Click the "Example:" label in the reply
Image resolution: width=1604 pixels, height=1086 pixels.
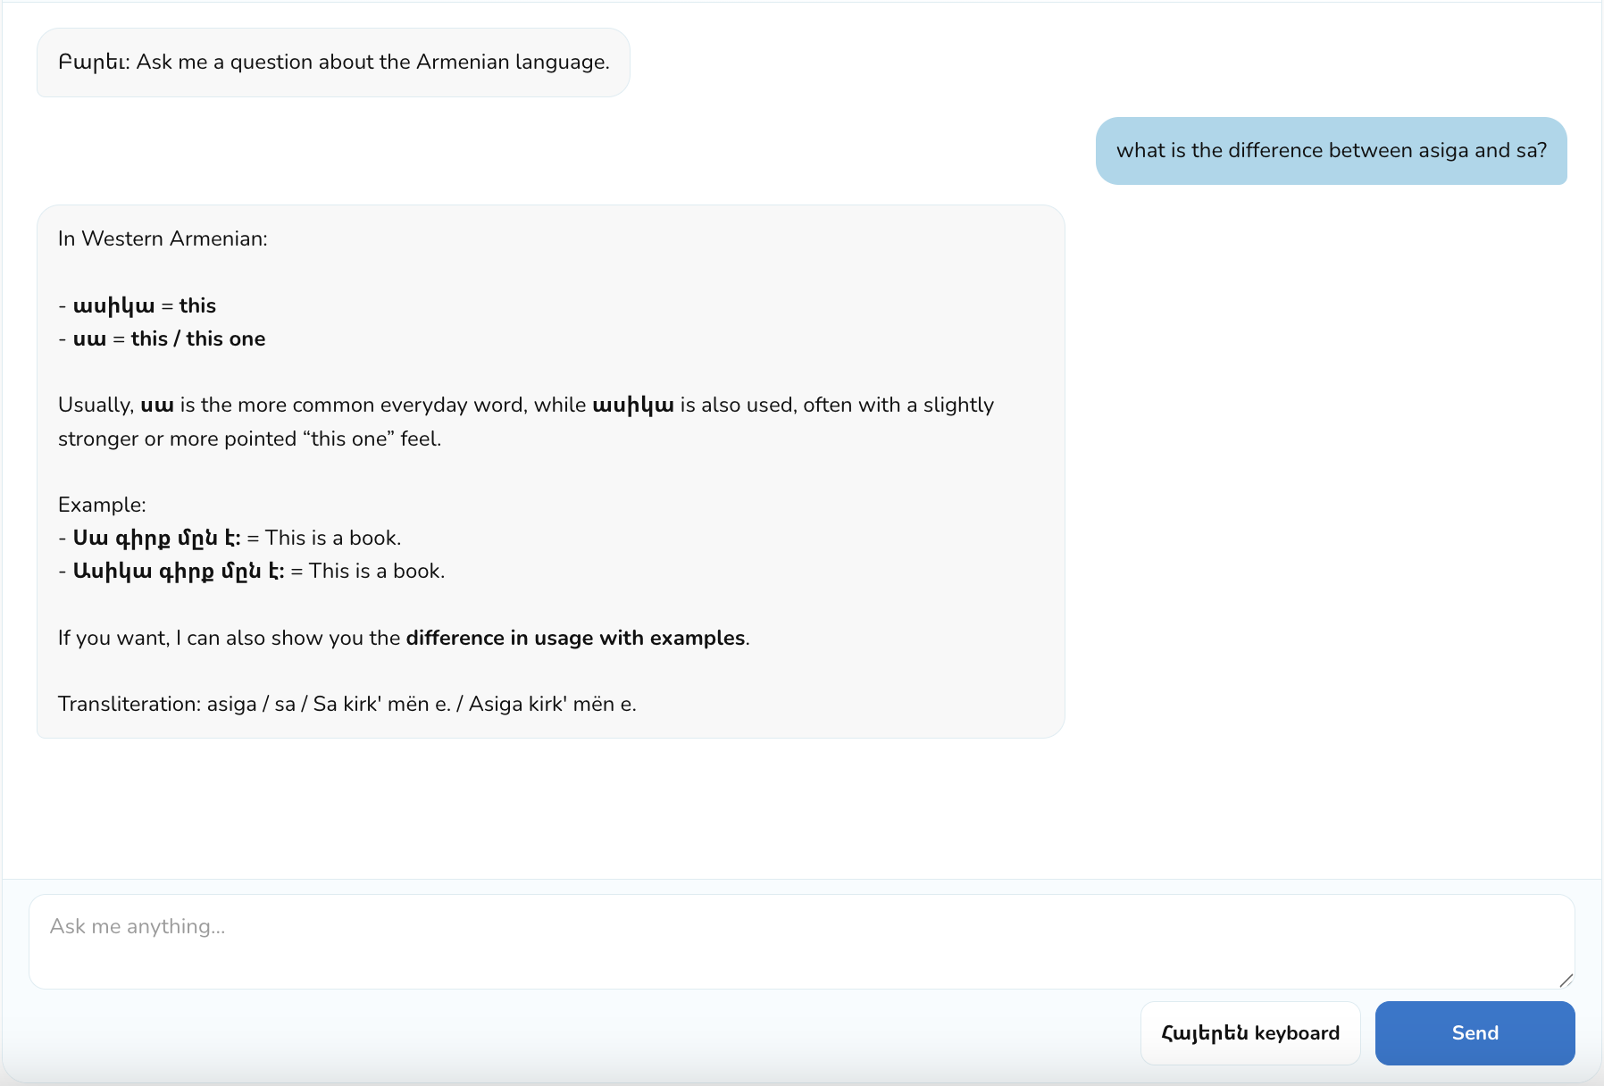102,505
